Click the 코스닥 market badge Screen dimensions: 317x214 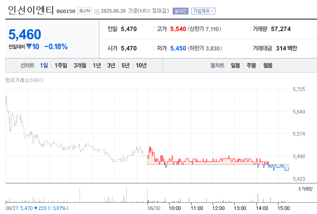click(85, 11)
